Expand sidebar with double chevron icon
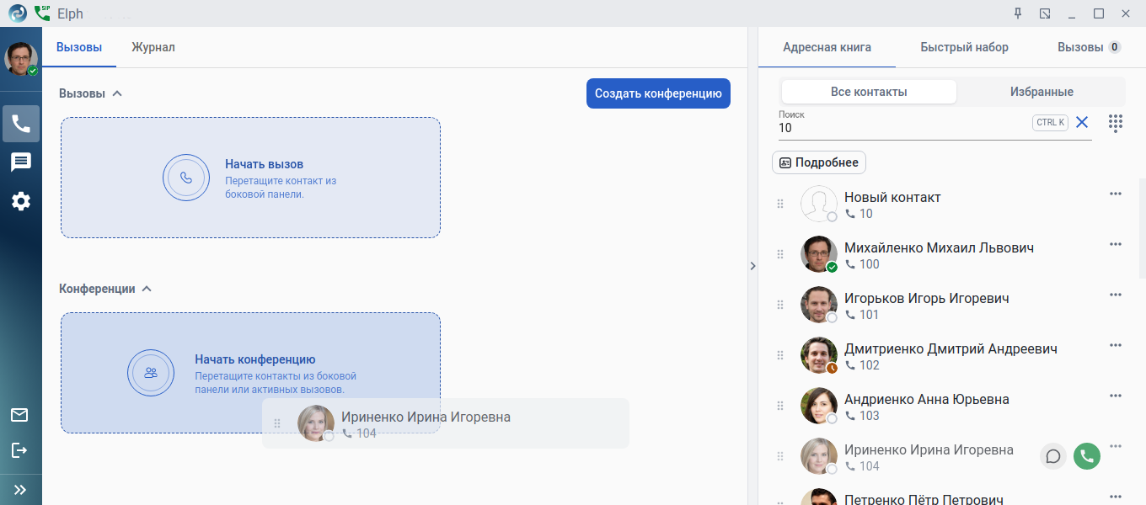This screenshot has width=1146, height=505. pos(20,489)
